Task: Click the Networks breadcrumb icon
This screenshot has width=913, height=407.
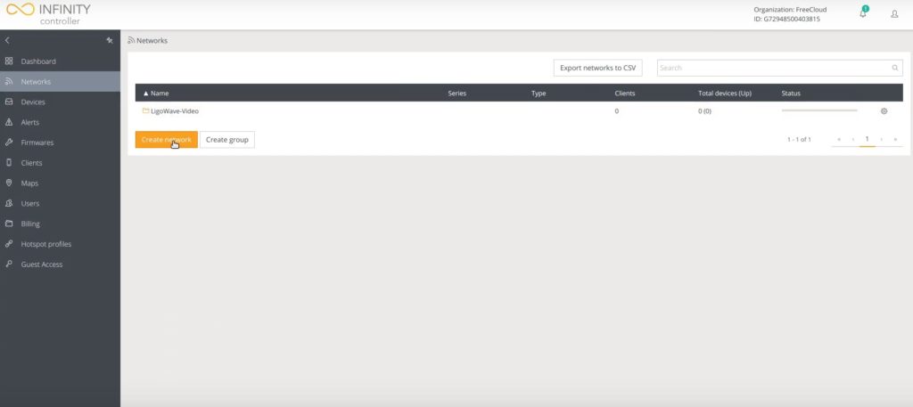Action: 131,41
